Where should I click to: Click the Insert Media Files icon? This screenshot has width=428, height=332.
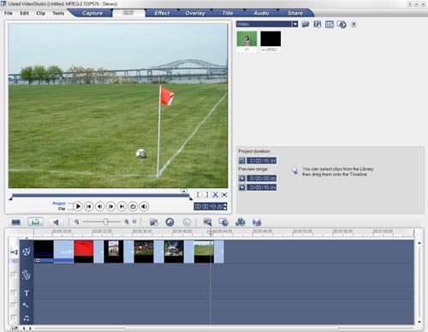coord(154,222)
